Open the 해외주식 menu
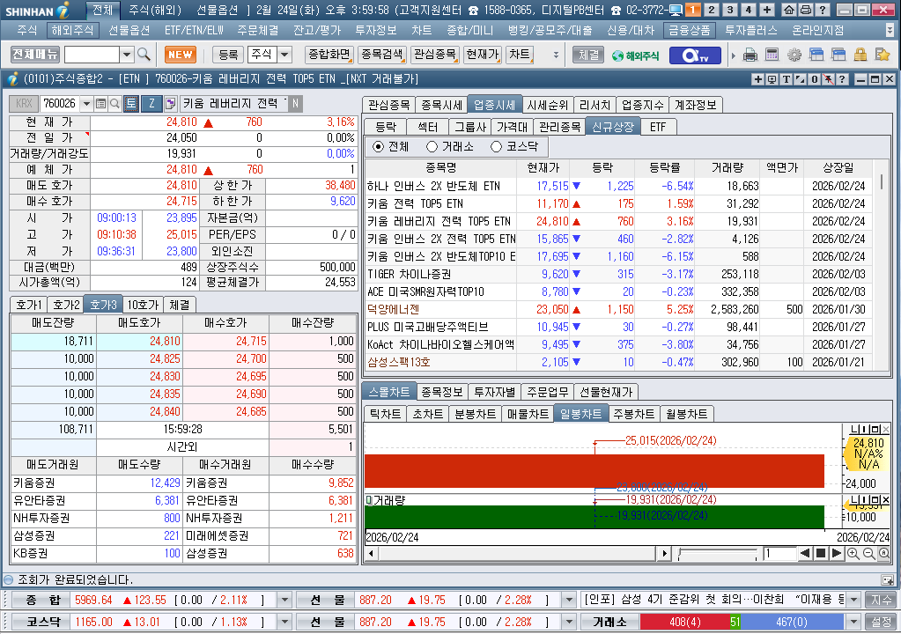This screenshot has width=901, height=634. (72, 30)
